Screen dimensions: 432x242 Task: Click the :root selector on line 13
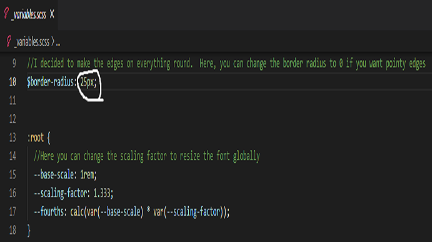(36, 137)
